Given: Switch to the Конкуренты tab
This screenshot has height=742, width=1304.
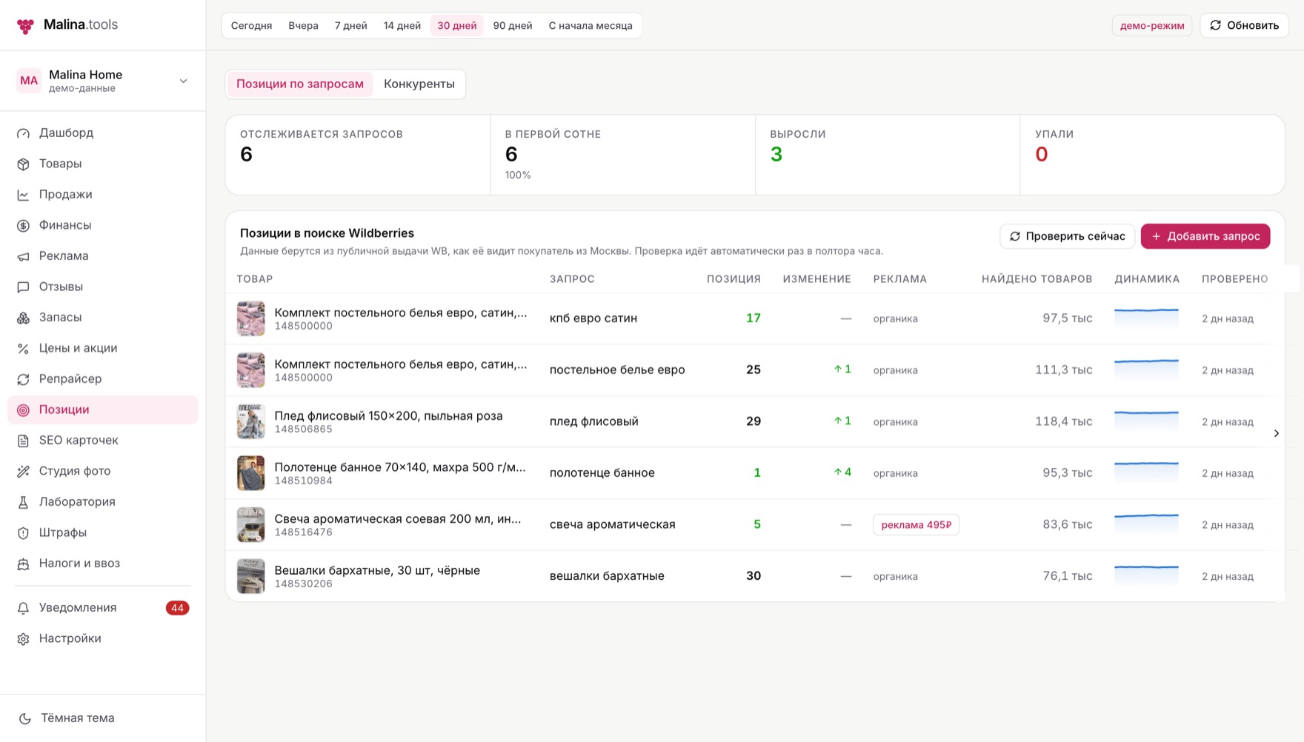Looking at the screenshot, I should 419,84.
